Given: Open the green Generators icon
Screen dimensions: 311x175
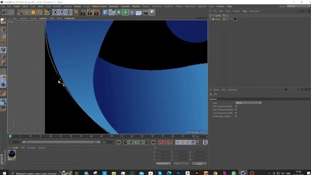Looking at the screenshot, I should click(x=119, y=12).
